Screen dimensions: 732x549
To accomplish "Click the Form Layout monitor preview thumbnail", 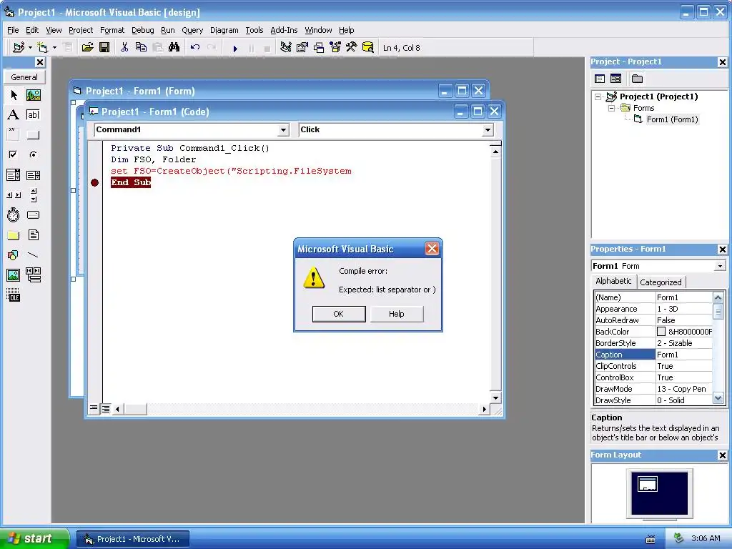I will pos(658,493).
